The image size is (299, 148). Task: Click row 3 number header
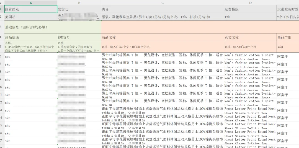coord(1,27)
